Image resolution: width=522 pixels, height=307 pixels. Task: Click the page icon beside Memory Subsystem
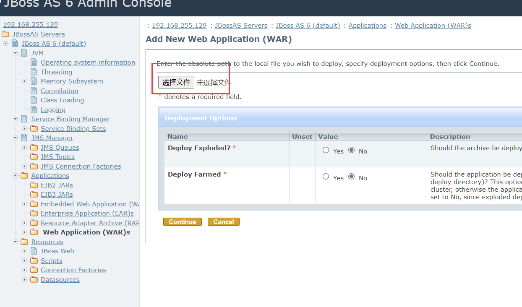point(34,81)
